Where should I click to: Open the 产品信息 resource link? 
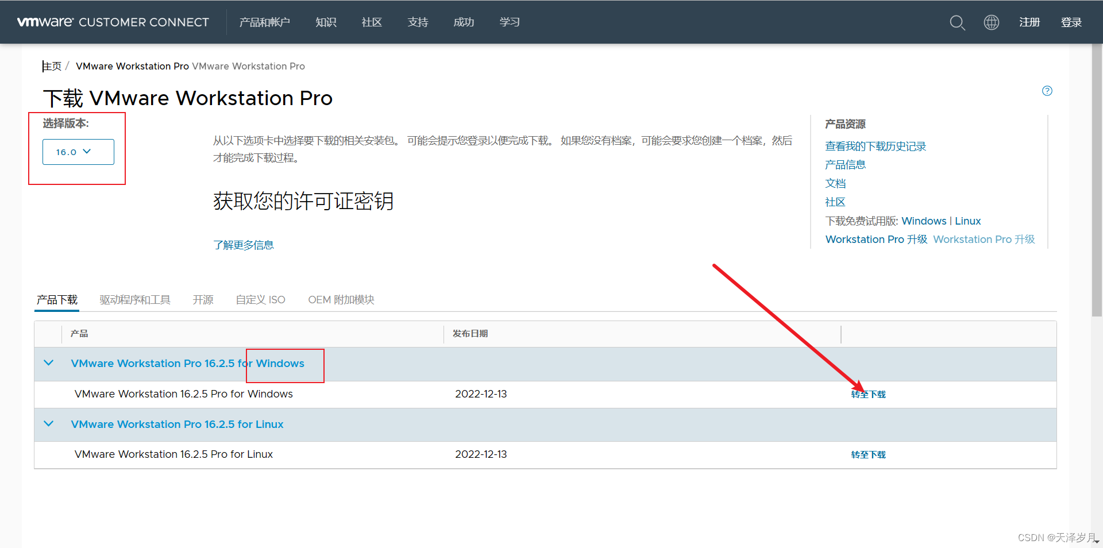pyautogui.click(x=845, y=165)
